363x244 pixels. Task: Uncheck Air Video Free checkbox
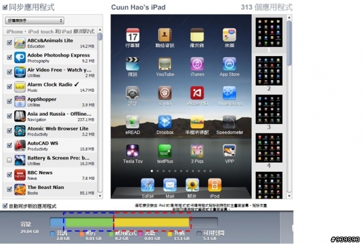9,71
